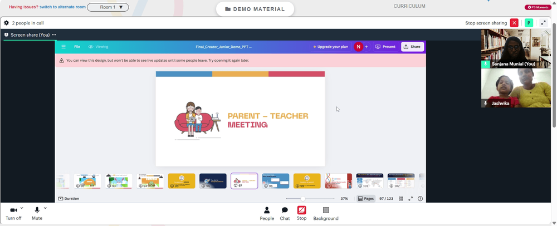Mute the microphone
The width and height of the screenshot is (557, 226).
tap(37, 213)
